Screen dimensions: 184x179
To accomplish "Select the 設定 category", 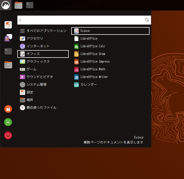I will 43,92.
